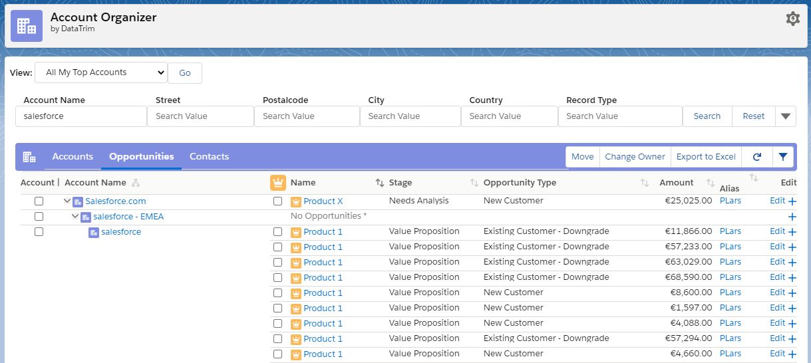The height and width of the screenshot is (363, 811).
Task: Focus the City search field
Action: [x=410, y=116]
